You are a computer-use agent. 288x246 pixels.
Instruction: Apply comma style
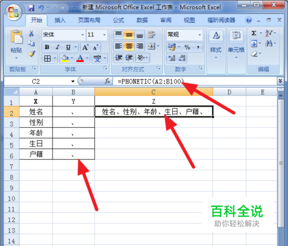click(x=198, y=47)
